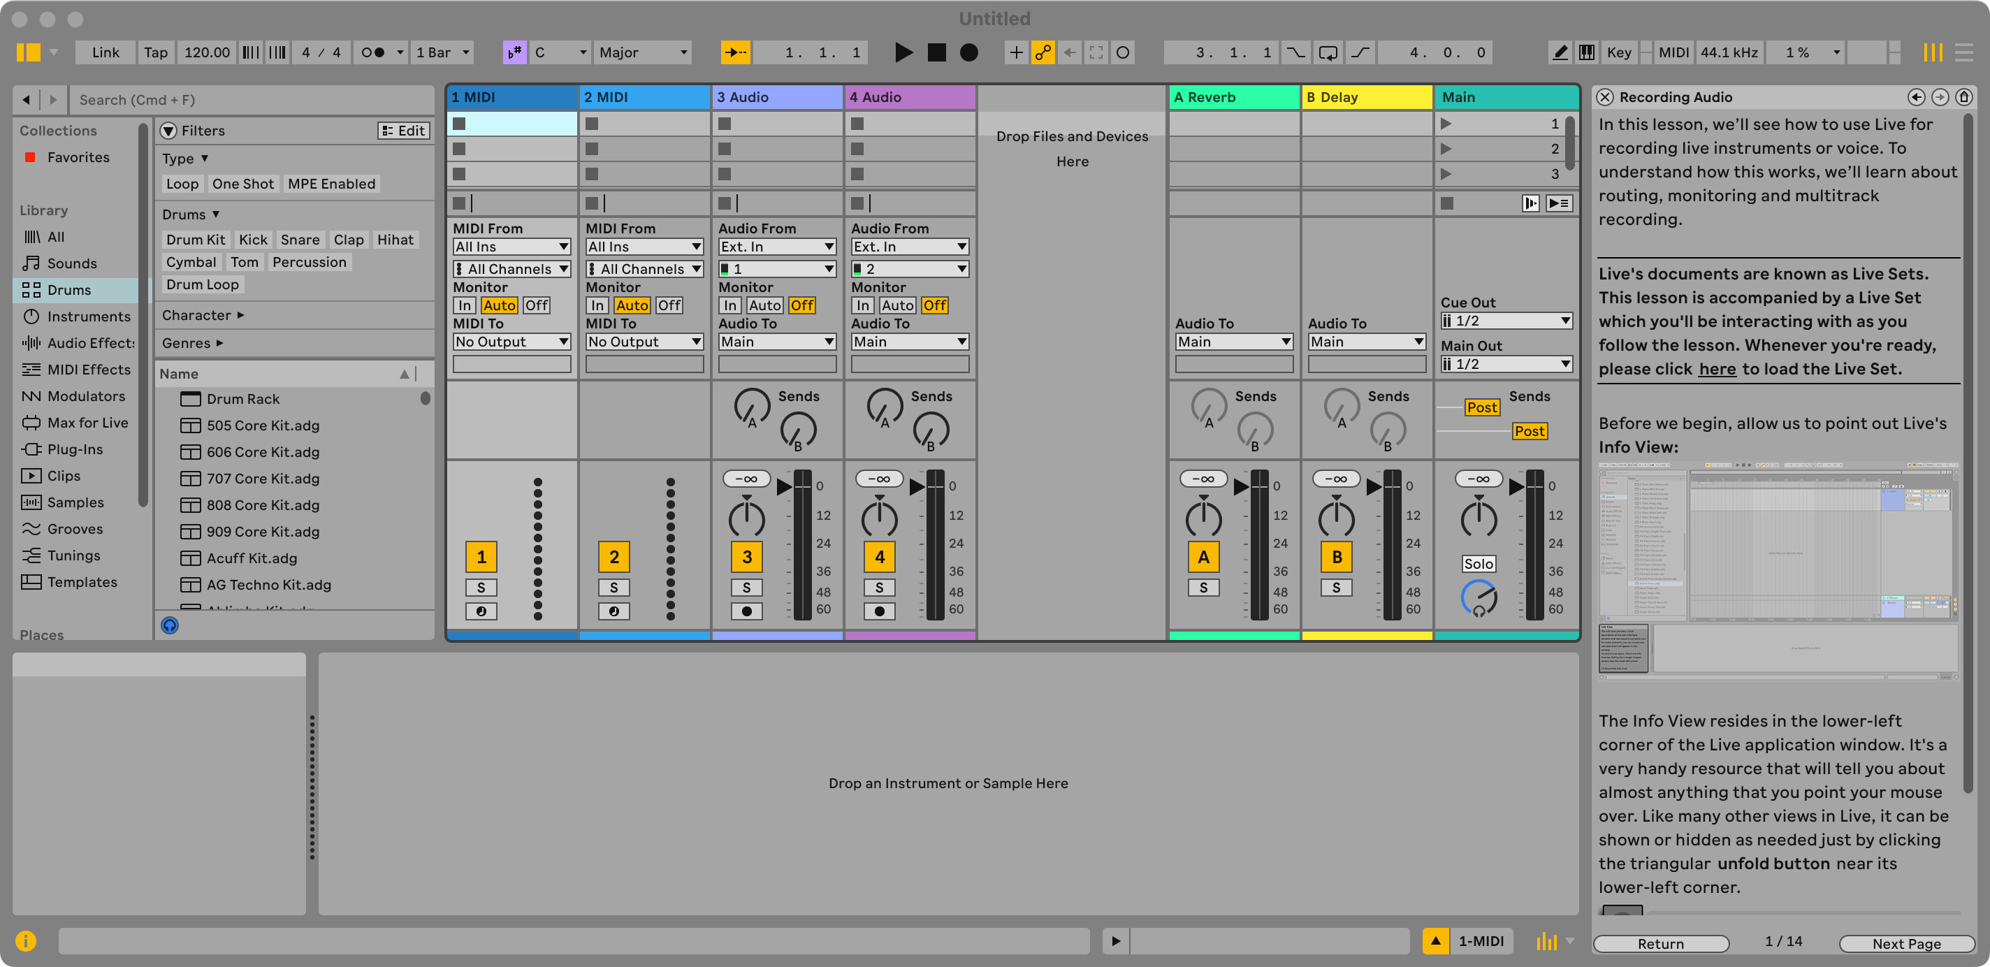This screenshot has width=1990, height=967.
Task: Click the Return button in lesson
Action: (x=1661, y=943)
